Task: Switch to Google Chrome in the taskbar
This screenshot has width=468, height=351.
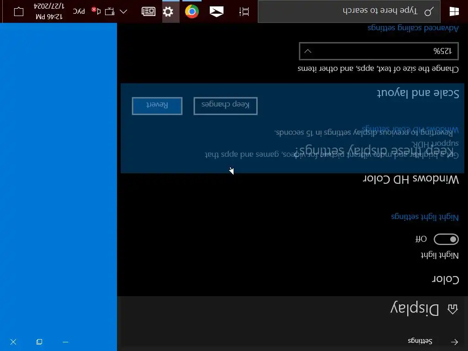Action: (192, 11)
